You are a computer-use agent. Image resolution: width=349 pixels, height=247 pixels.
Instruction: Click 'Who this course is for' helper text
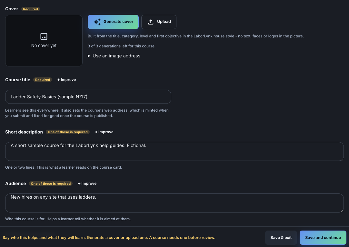pyautogui.click(x=68, y=219)
